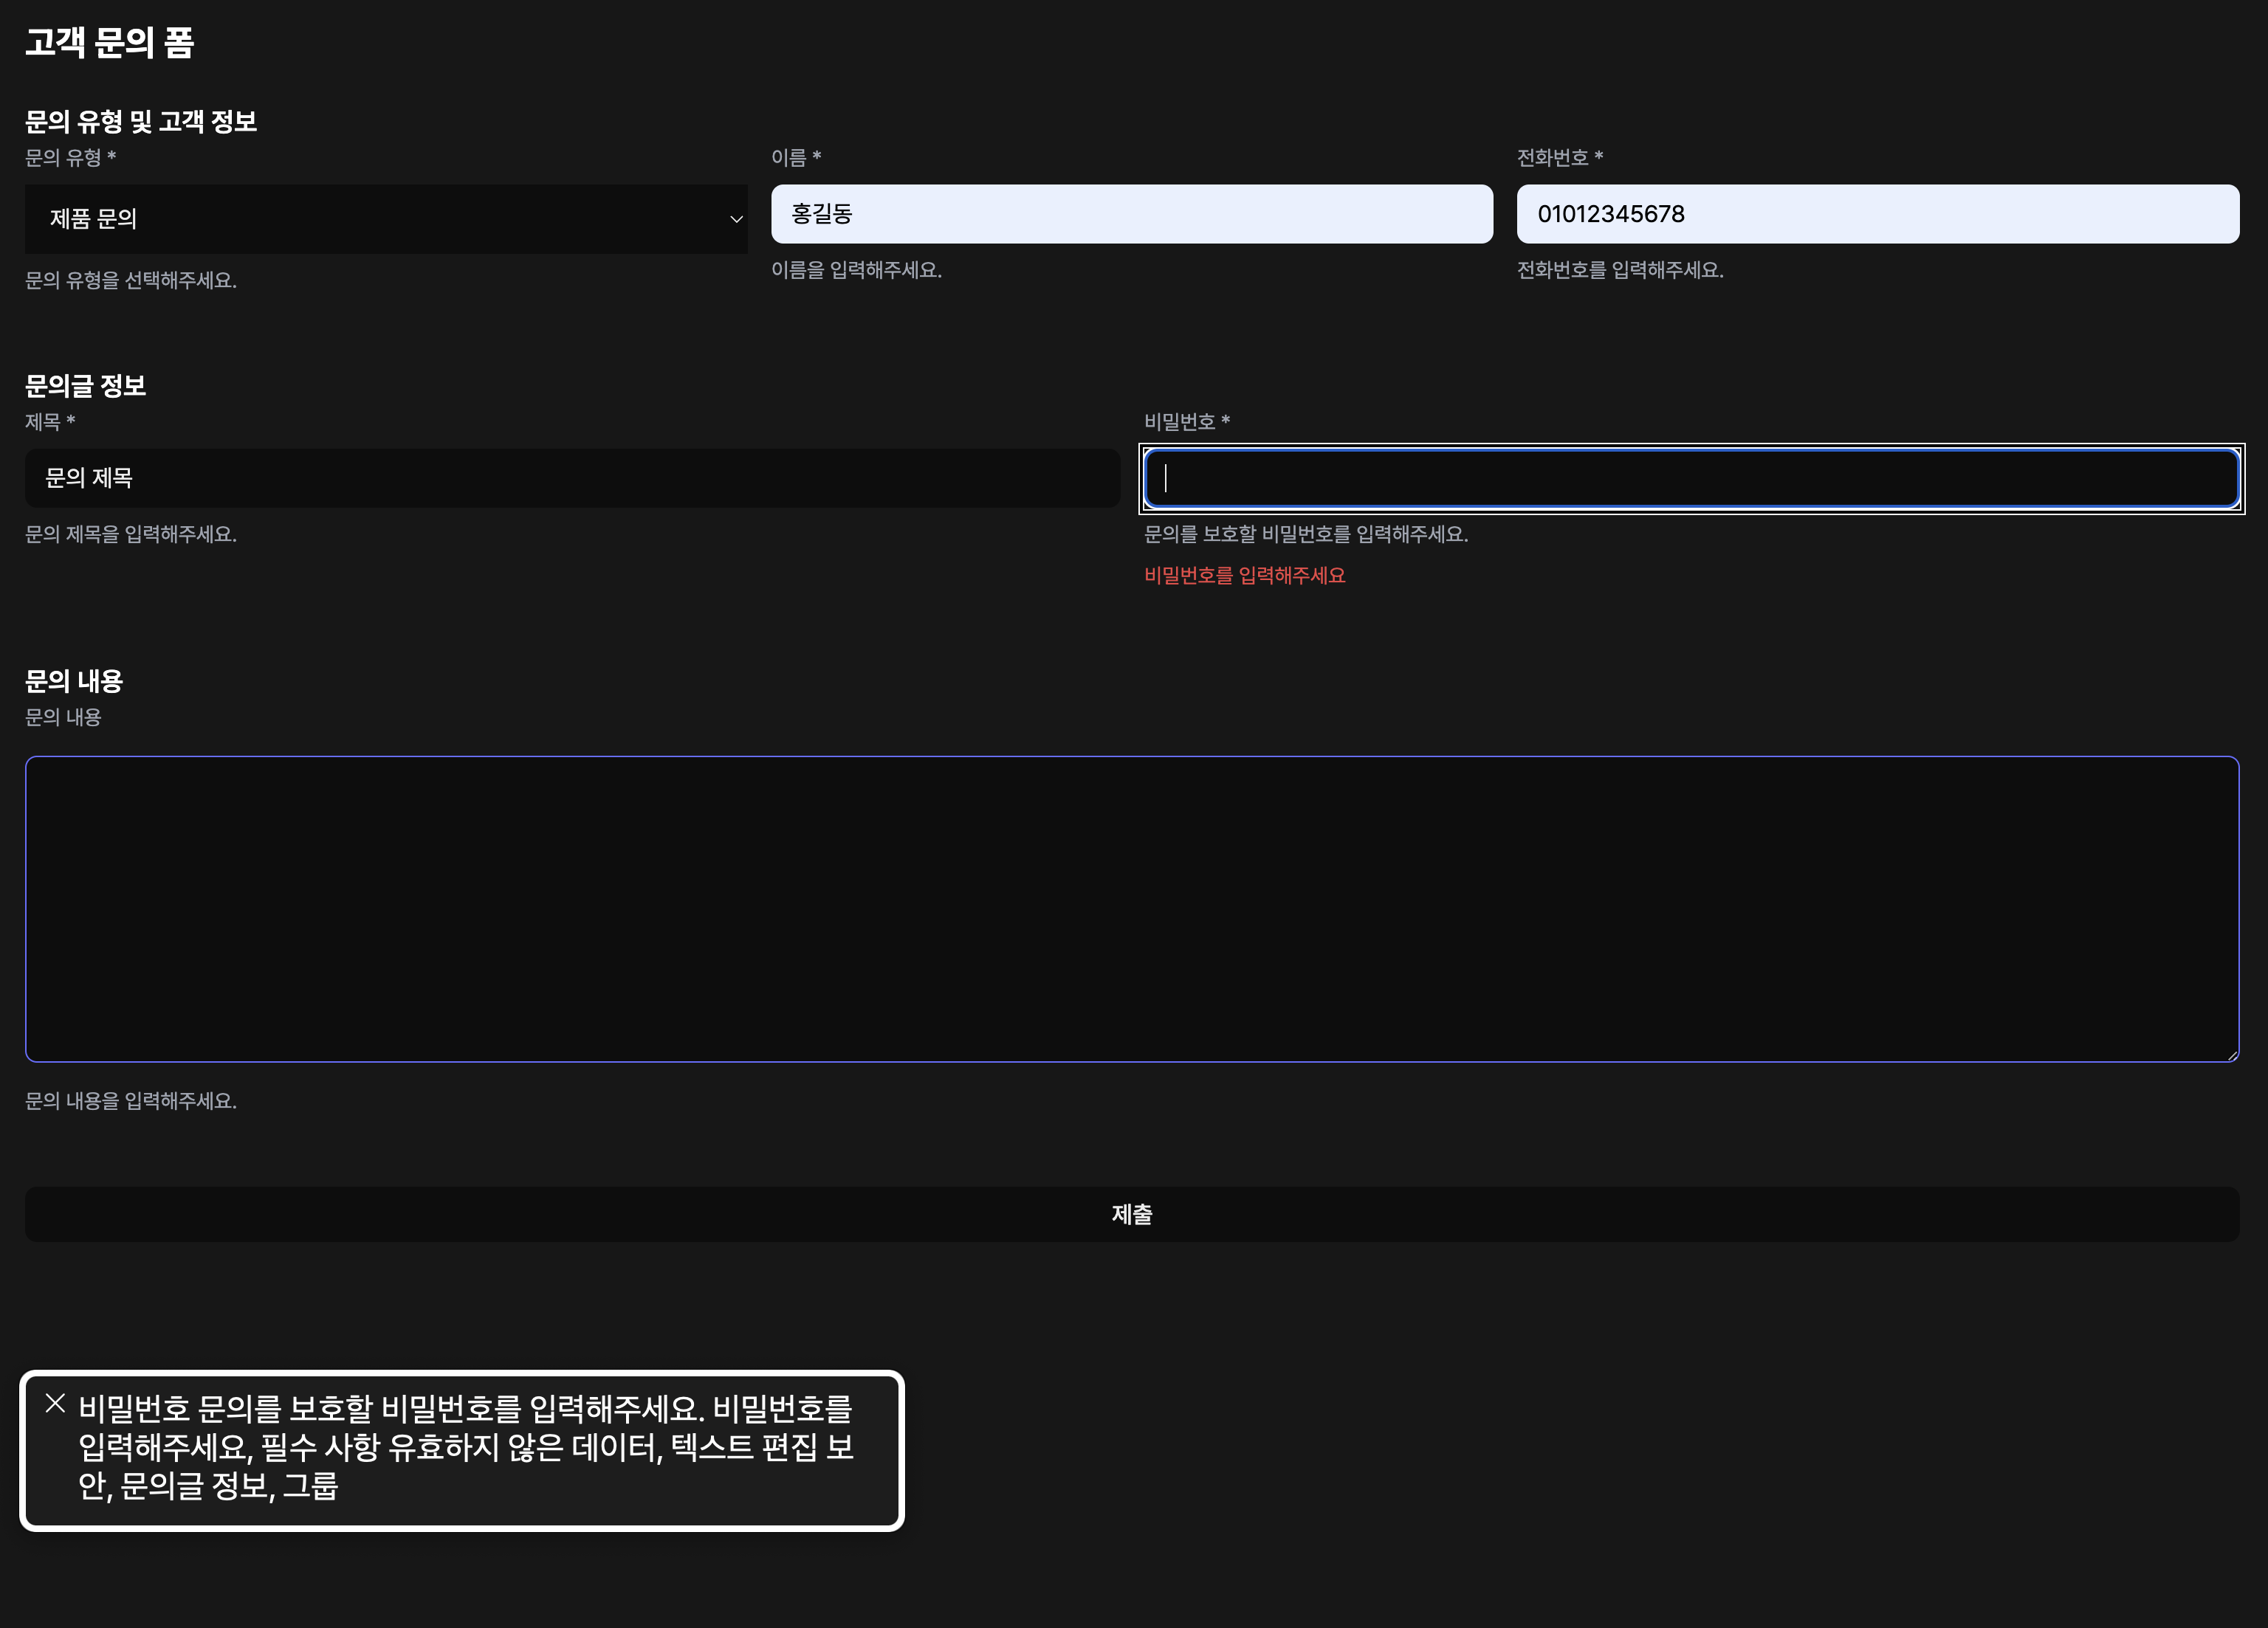
Task: Click the textarea resize handle corner
Action: coord(2232,1055)
